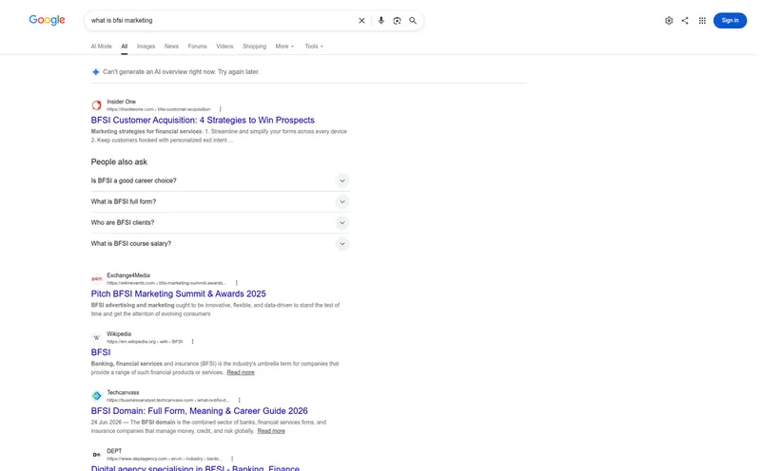The image size is (761, 471).
Task: Click into the search box text field
Action: pyautogui.click(x=221, y=20)
